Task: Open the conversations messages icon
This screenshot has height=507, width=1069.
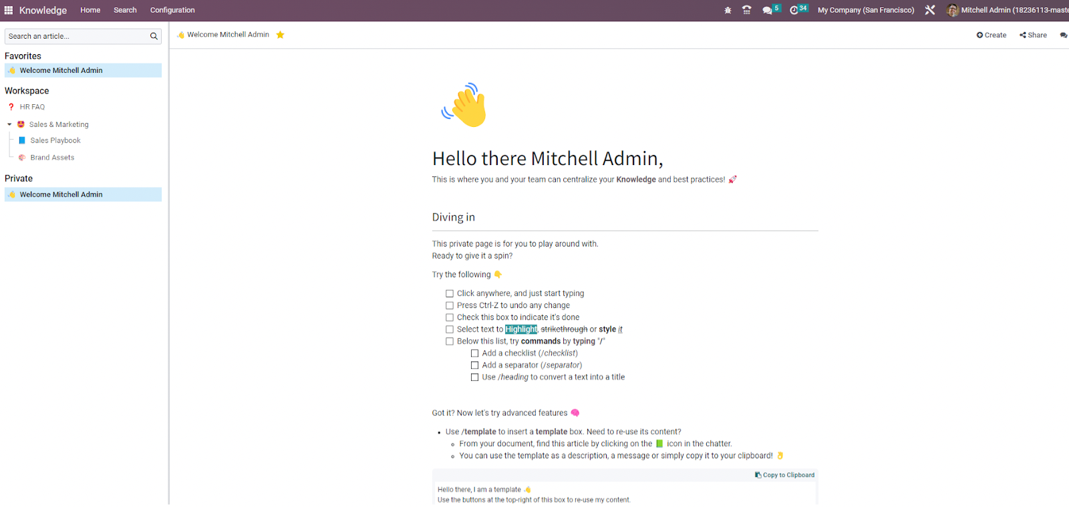Action: 767,10
